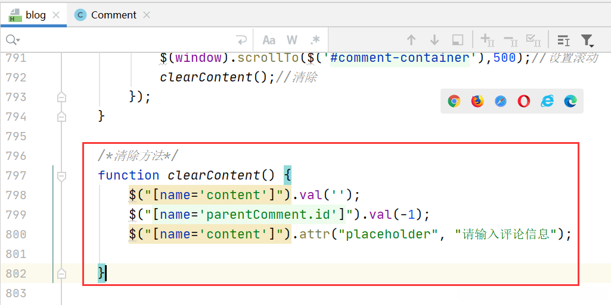Toggle Match Case (Aa) option
Viewport: 611px width, 305px height.
(269, 40)
